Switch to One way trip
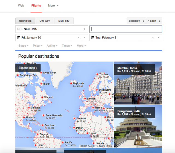 (x=44, y=21)
